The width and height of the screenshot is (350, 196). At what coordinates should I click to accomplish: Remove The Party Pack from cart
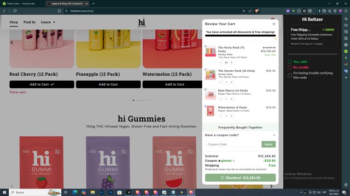point(206,46)
